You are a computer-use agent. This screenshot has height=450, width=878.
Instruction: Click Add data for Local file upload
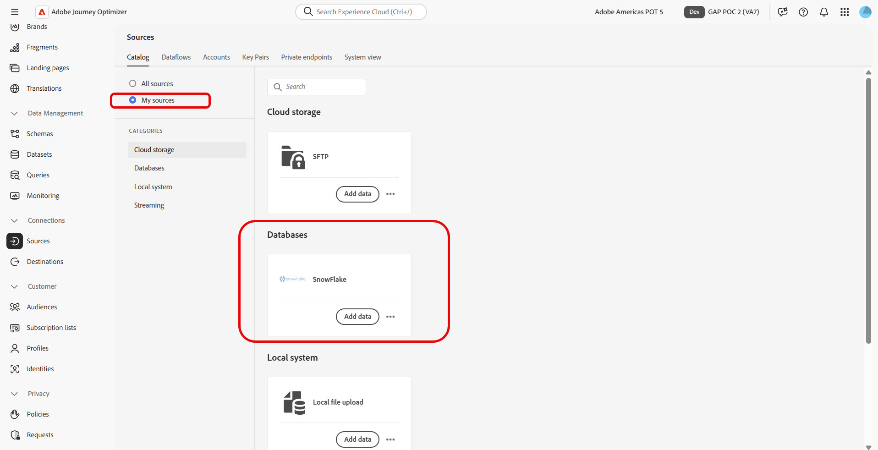point(357,439)
